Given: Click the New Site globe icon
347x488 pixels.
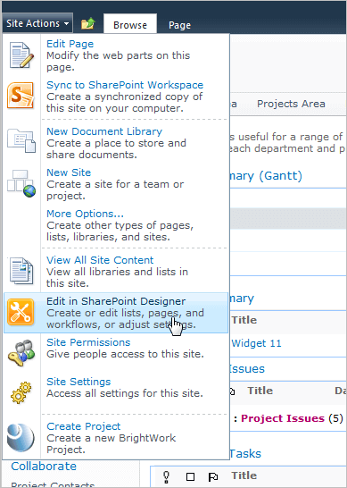Looking at the screenshot, I should 21,183.
